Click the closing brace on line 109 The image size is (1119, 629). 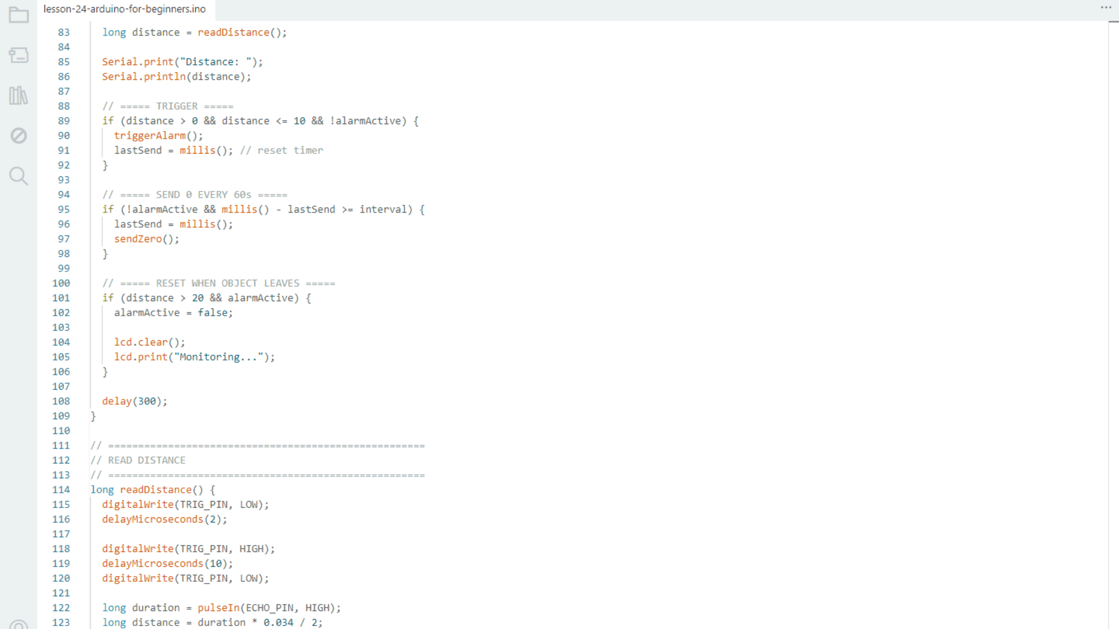coord(93,416)
